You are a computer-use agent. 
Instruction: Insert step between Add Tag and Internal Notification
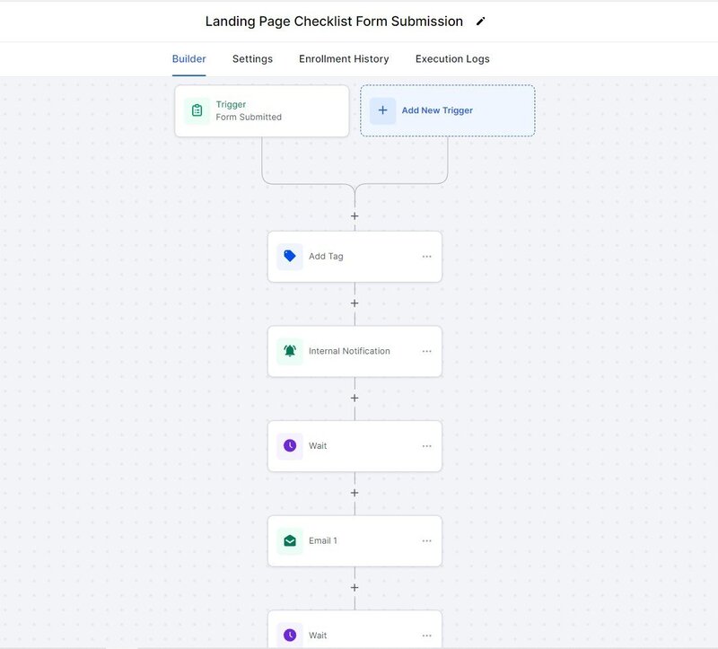[355, 303]
